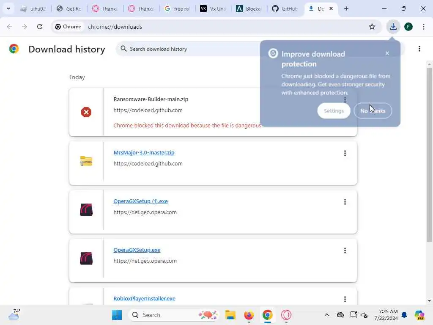Click the magnifier icon in download search
The height and width of the screenshot is (325, 433).
point(123,49)
